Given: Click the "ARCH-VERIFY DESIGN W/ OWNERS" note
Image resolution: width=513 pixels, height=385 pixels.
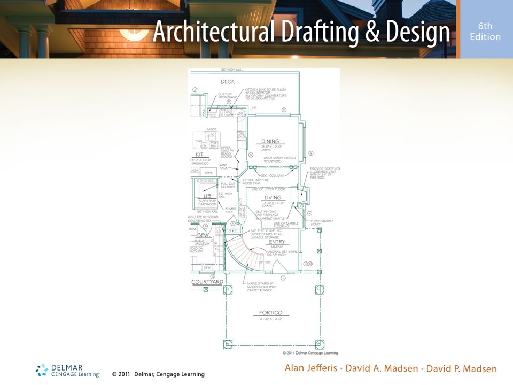Looking at the screenshot, I should (x=279, y=159).
